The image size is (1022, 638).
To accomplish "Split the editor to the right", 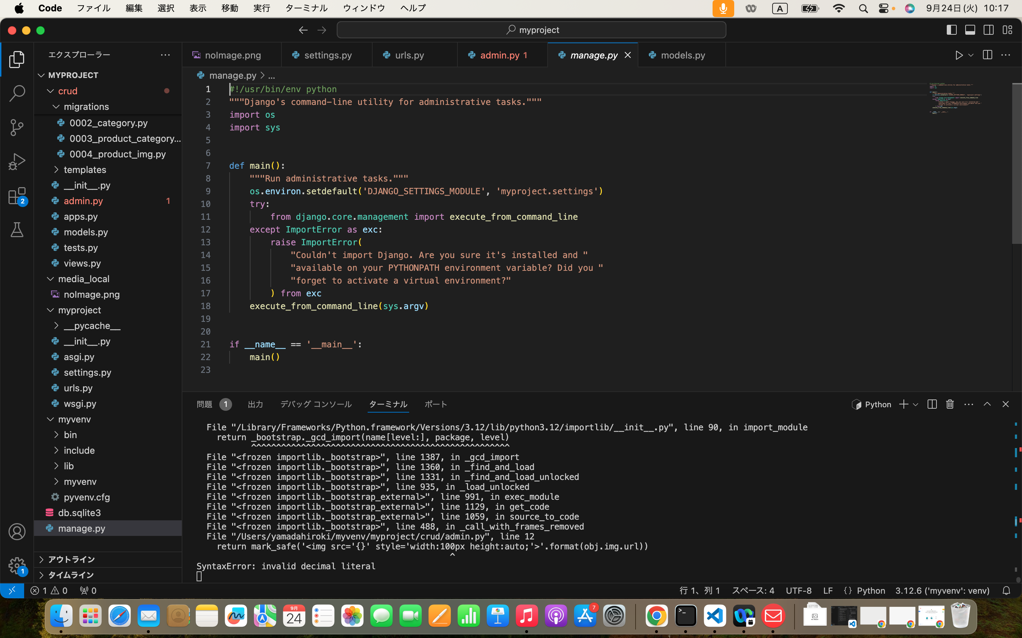I will [x=987, y=55].
